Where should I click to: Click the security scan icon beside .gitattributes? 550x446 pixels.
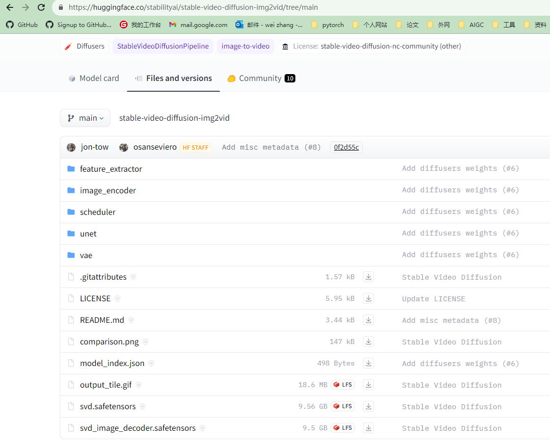[x=133, y=277]
